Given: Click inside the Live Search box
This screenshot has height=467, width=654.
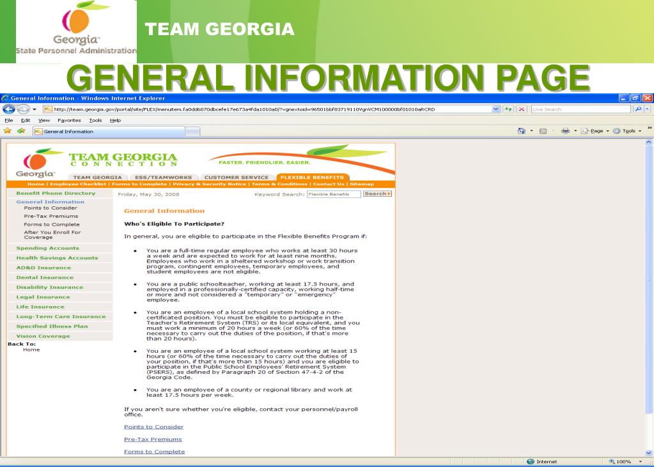Looking at the screenshot, I should point(580,109).
